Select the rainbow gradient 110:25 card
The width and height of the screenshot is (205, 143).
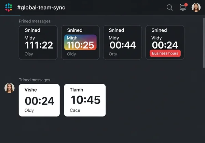80,42
